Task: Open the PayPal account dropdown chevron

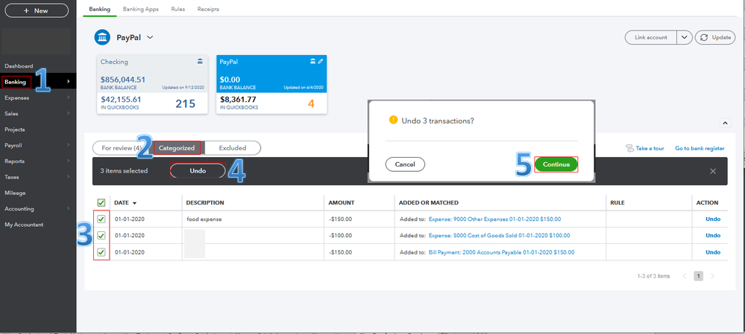Action: pos(150,37)
